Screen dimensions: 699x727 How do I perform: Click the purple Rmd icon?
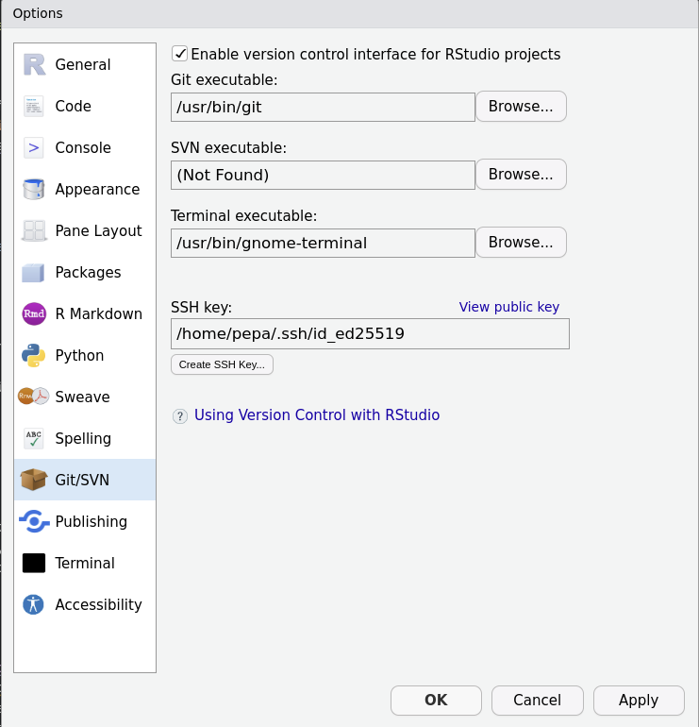34,313
